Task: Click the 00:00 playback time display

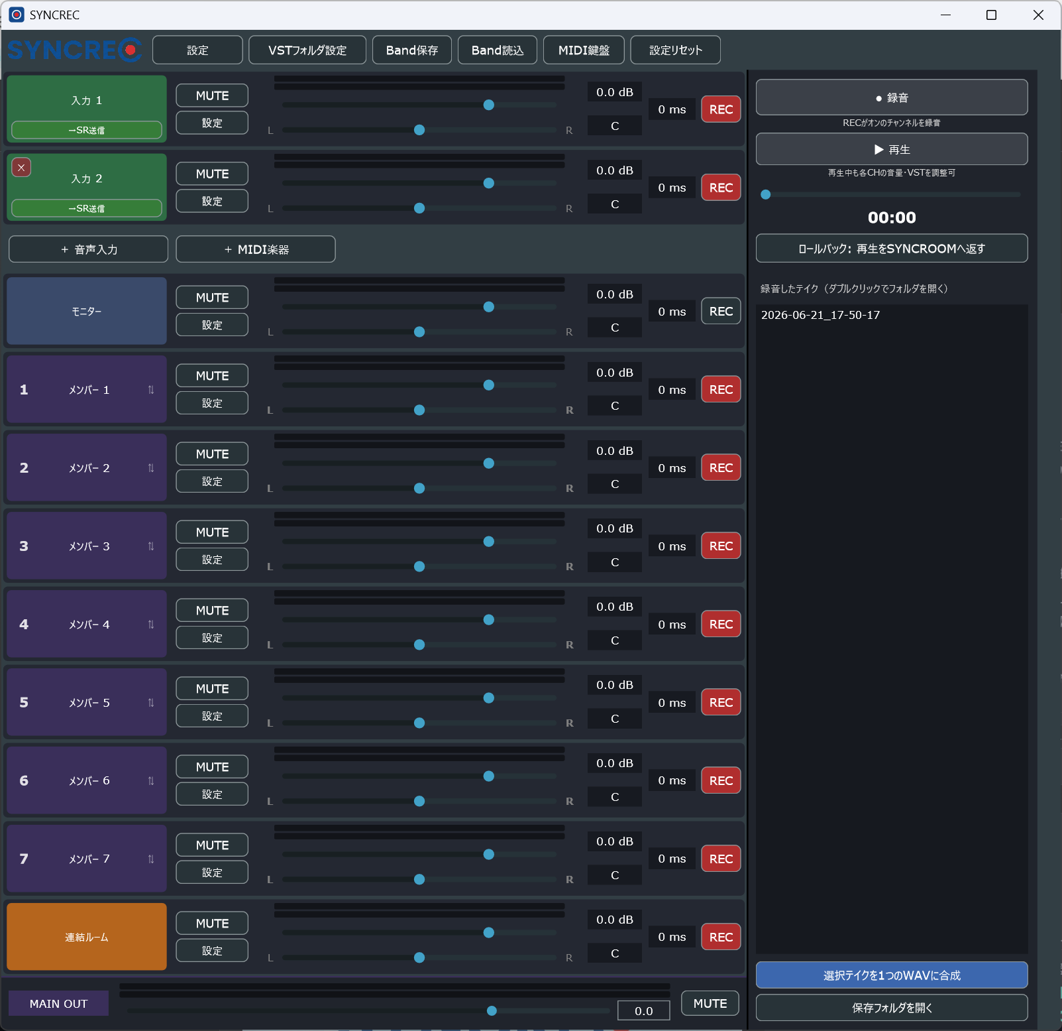Action: point(892,217)
